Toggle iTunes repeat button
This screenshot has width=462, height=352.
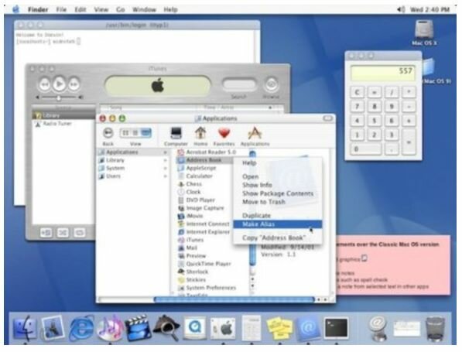79,233
